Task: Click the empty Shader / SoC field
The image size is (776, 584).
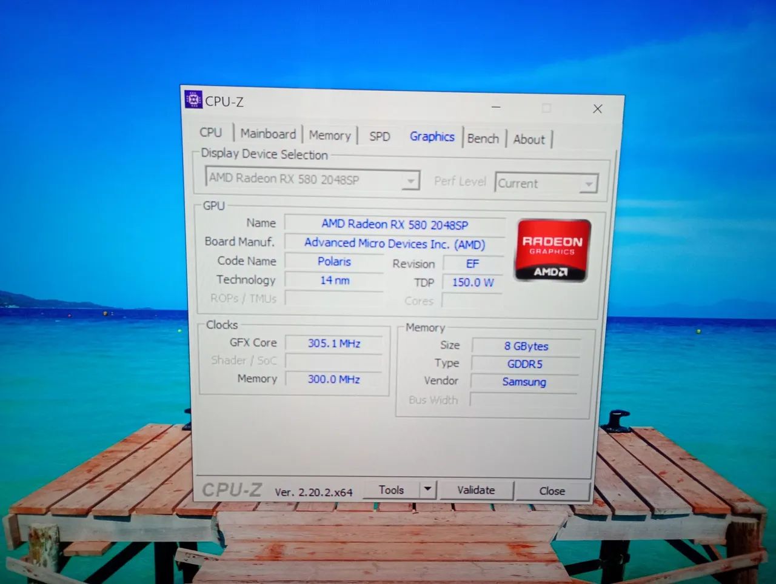Action: tap(333, 362)
